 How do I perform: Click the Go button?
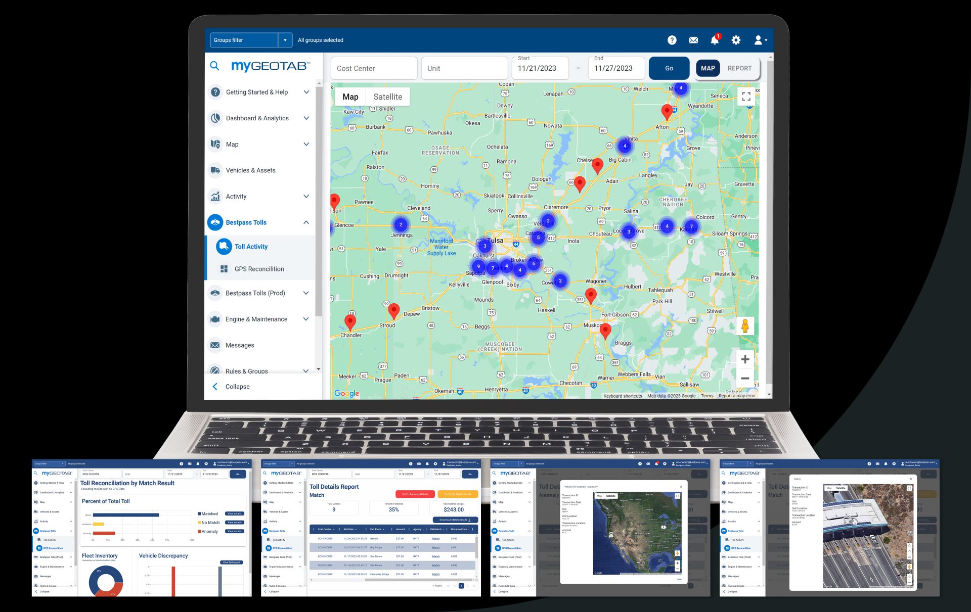[x=669, y=68]
